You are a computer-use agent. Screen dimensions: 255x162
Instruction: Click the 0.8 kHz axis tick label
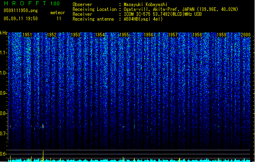point(4,113)
